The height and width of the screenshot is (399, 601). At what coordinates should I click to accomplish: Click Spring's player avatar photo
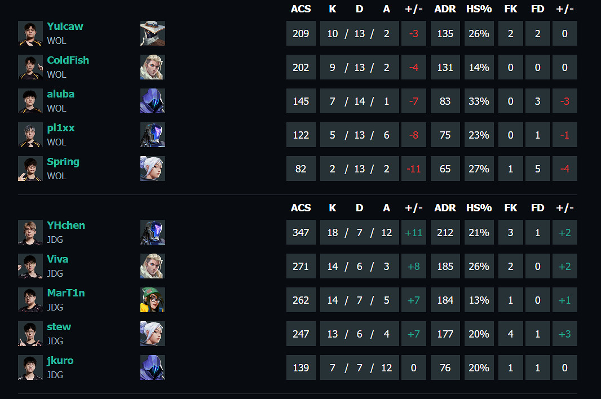click(x=30, y=169)
